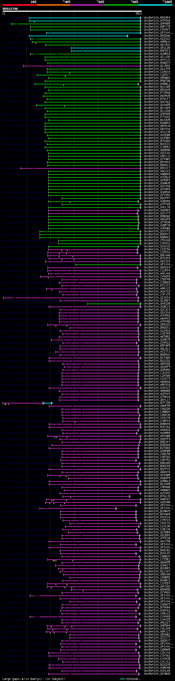
Task: Select label UniRef100_B4FDC3
Action: coord(157,51)
